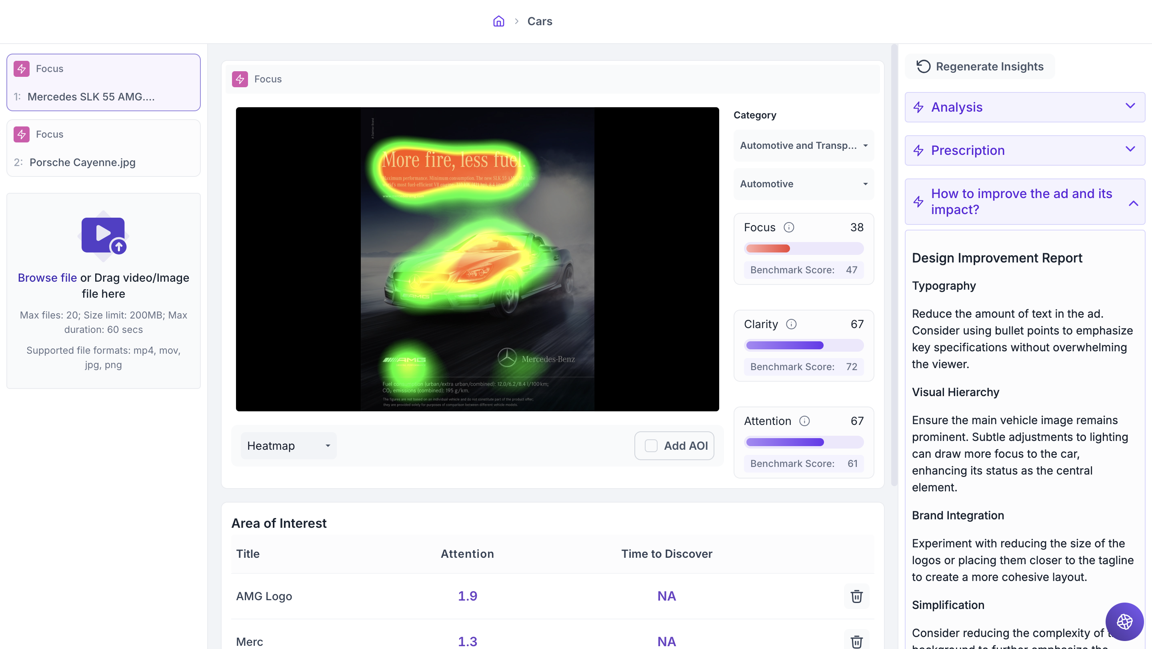Click the Focus lightning icon in main panel header
Image resolution: width=1152 pixels, height=649 pixels.
(x=240, y=79)
